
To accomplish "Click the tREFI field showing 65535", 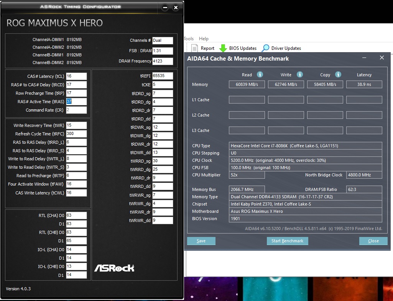I will [163, 76].
